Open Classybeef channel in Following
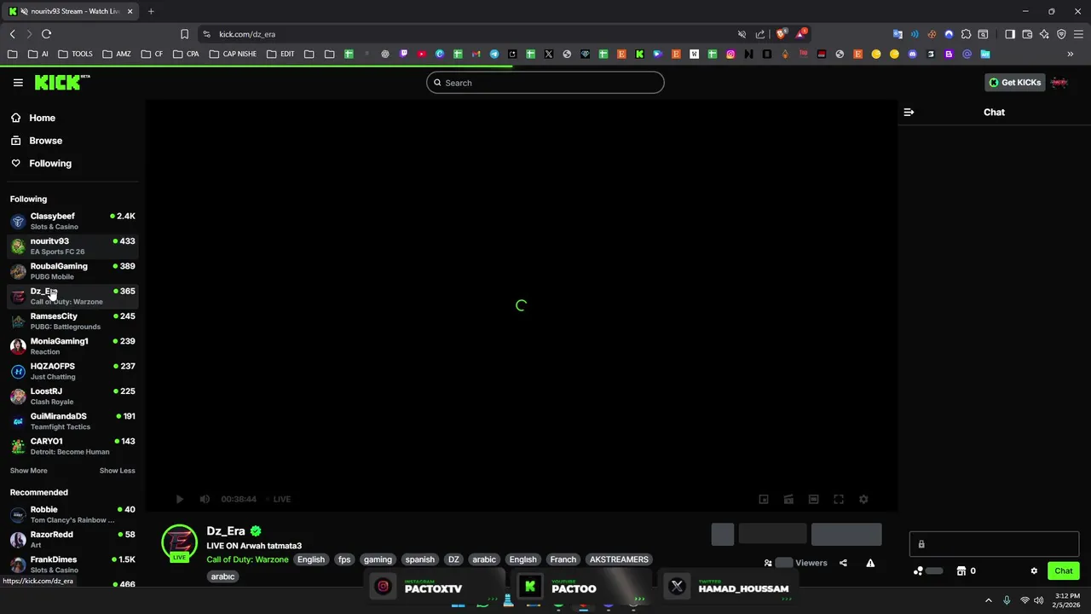Image resolution: width=1091 pixels, height=614 pixels. 72,221
